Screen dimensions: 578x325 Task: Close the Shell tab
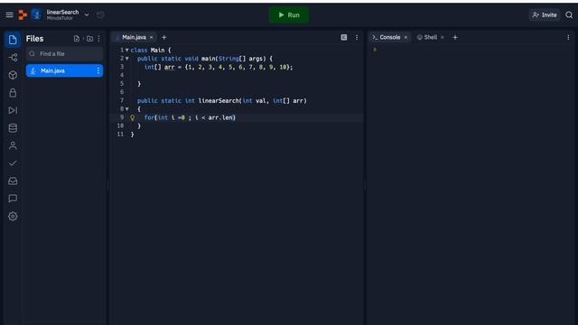point(443,37)
